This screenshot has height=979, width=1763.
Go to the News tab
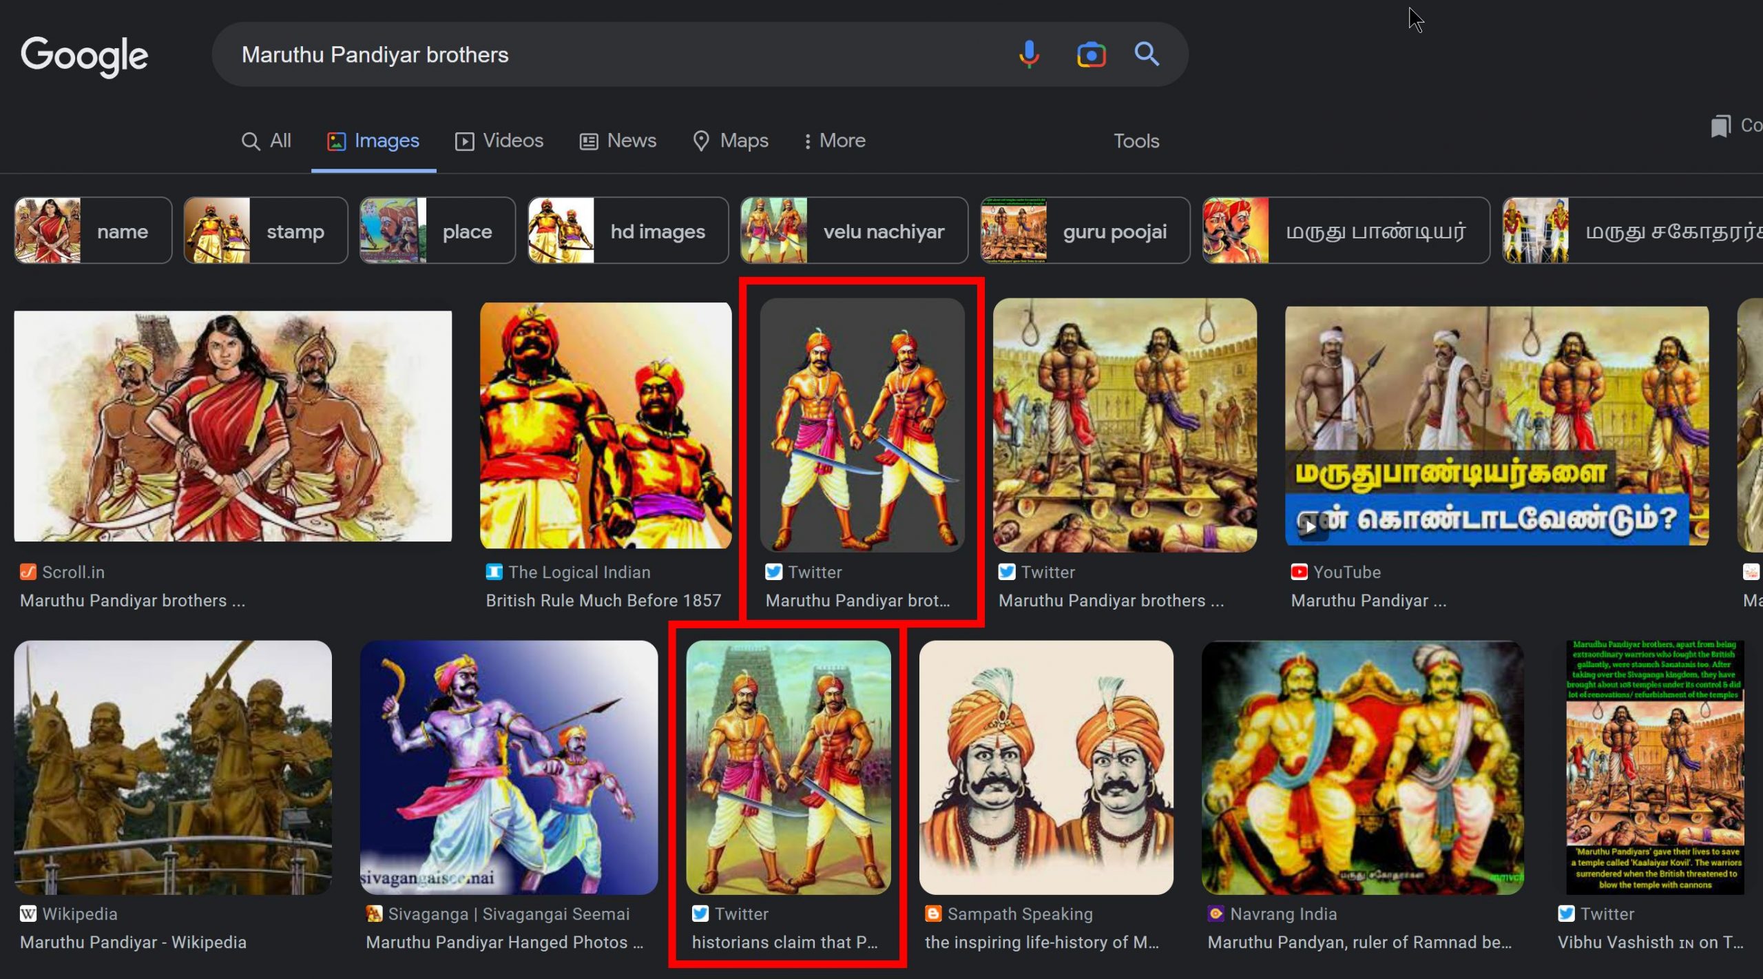point(618,141)
